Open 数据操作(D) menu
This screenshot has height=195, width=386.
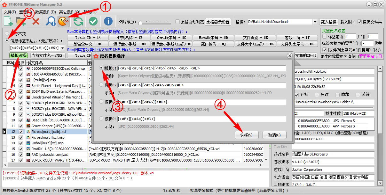coord(45,12)
